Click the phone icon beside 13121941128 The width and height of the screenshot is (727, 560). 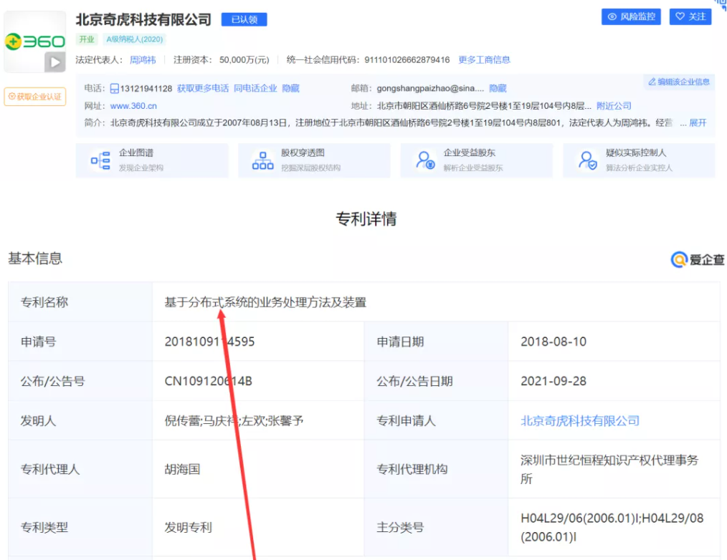pos(114,89)
